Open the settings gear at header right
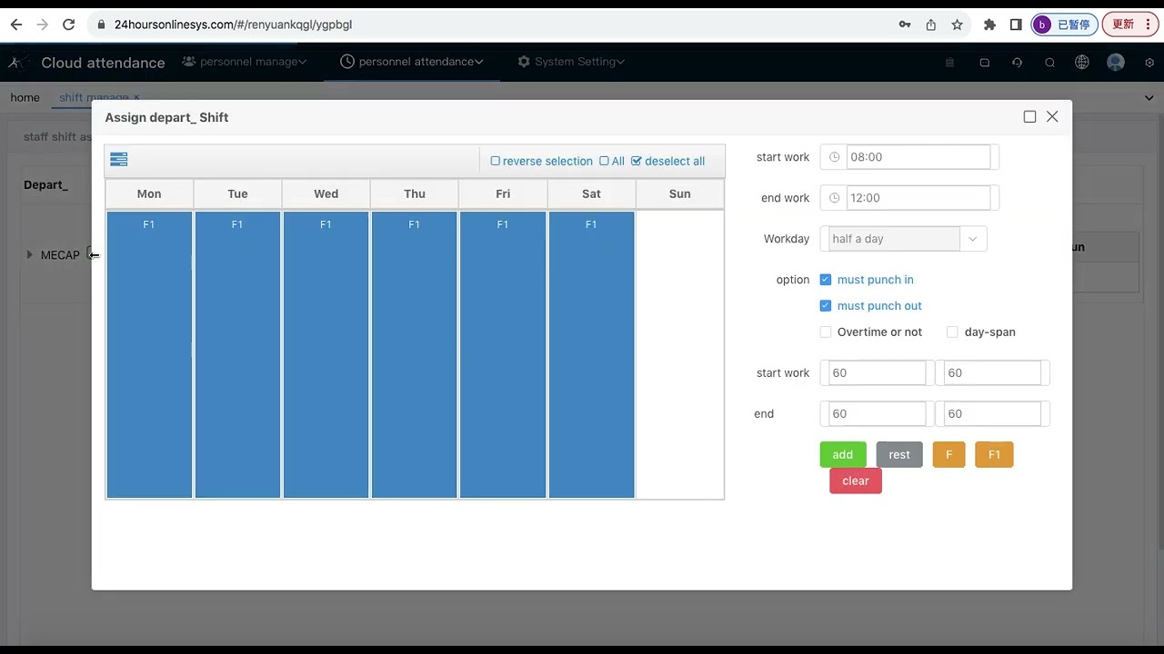The image size is (1164, 654). (x=1149, y=63)
